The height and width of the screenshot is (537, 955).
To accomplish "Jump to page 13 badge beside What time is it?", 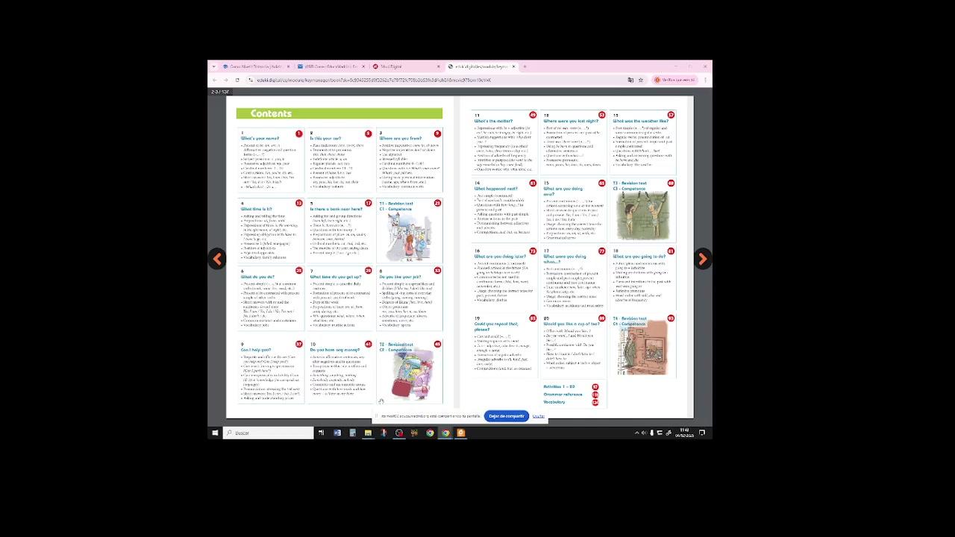I will tap(298, 203).
